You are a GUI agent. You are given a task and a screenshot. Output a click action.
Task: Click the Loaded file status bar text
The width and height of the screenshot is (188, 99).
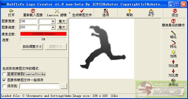coord(36,96)
